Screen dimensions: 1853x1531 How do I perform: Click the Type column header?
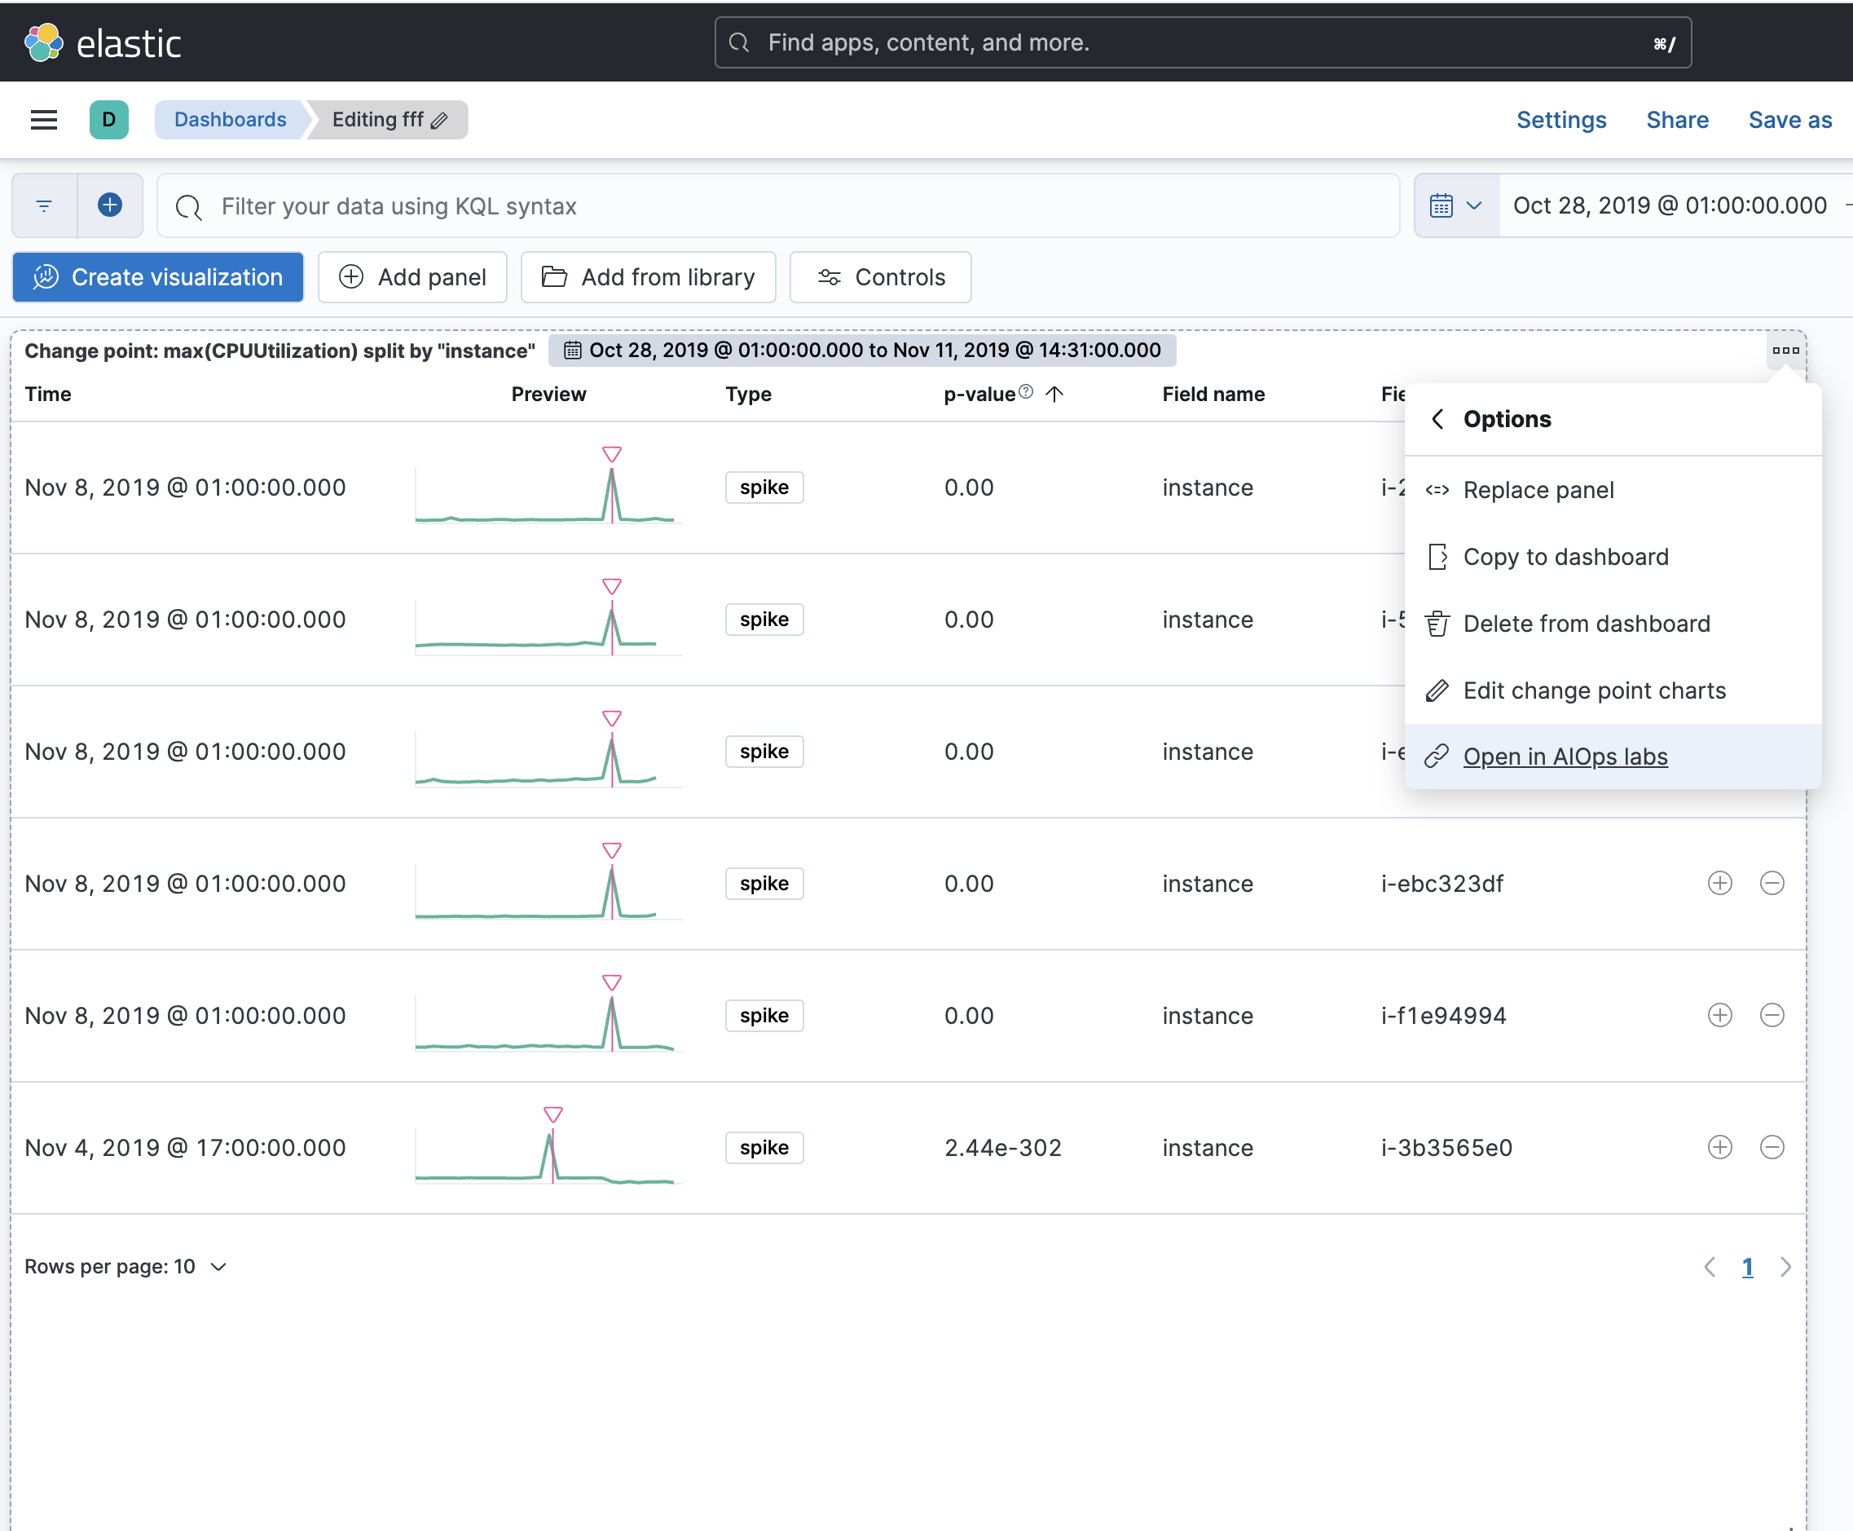pyautogui.click(x=748, y=395)
